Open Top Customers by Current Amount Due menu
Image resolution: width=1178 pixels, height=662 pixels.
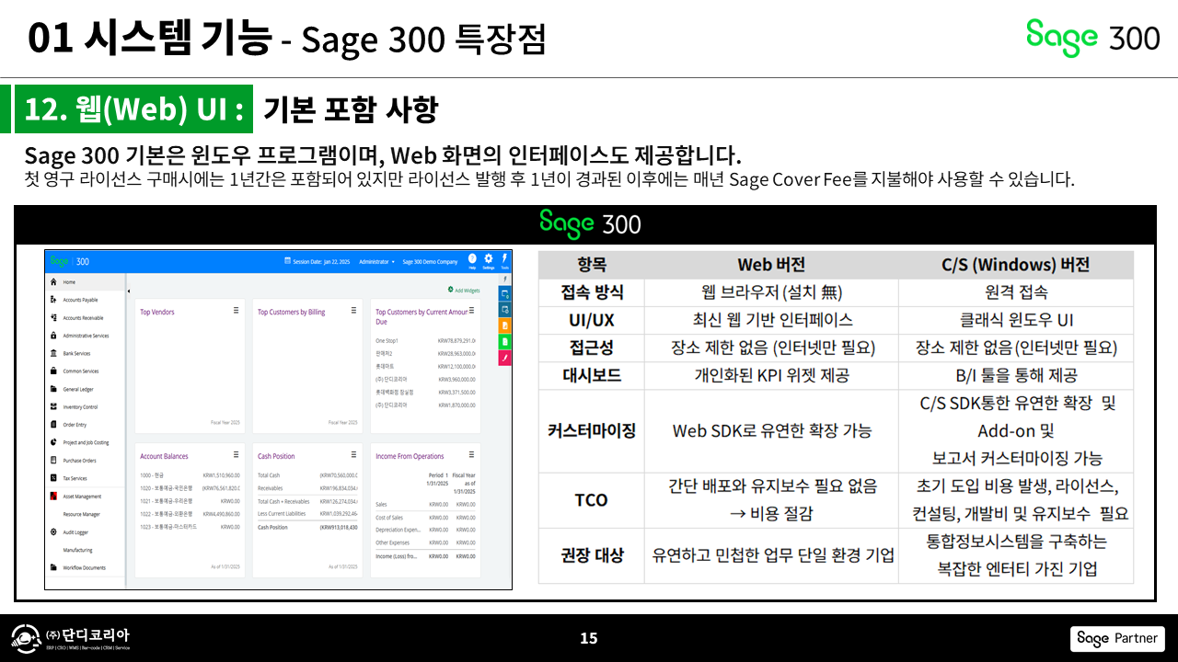(472, 311)
